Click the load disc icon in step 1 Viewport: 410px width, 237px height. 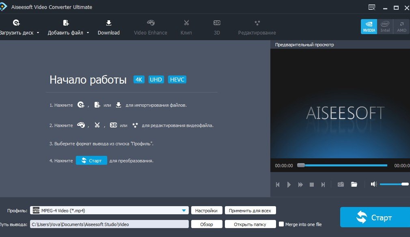click(x=81, y=105)
